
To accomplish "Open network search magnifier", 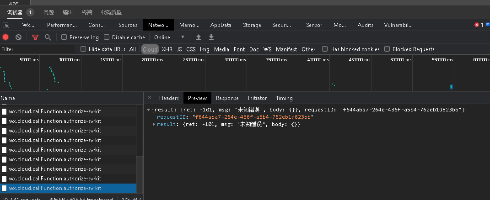I will tap(48, 37).
